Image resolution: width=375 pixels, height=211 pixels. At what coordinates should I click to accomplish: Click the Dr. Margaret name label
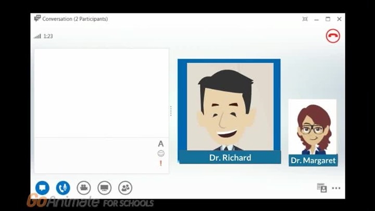click(313, 160)
